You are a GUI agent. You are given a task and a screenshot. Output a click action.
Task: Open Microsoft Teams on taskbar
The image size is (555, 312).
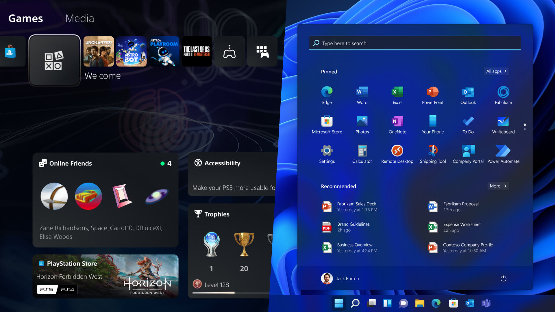[486, 303]
